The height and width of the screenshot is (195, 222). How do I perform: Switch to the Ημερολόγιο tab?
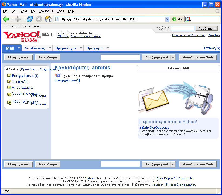66,48
